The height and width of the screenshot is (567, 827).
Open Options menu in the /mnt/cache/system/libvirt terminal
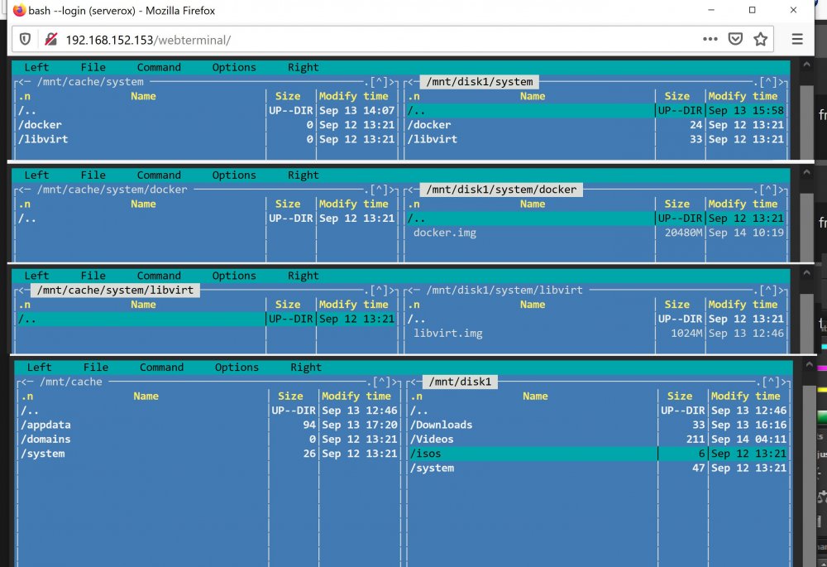pyautogui.click(x=234, y=276)
